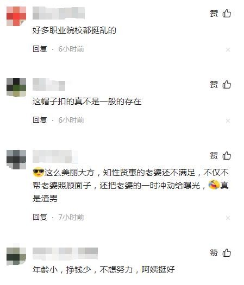Open username above 这帽子扣的 comment

49,85
